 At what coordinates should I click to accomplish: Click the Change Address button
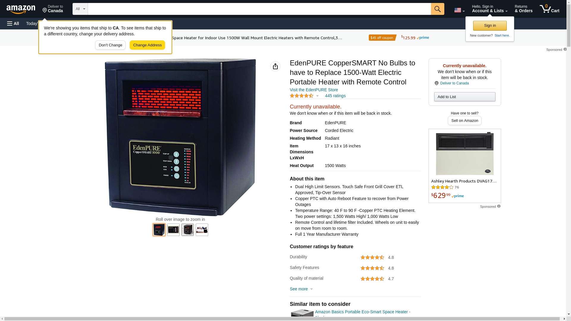(x=148, y=45)
